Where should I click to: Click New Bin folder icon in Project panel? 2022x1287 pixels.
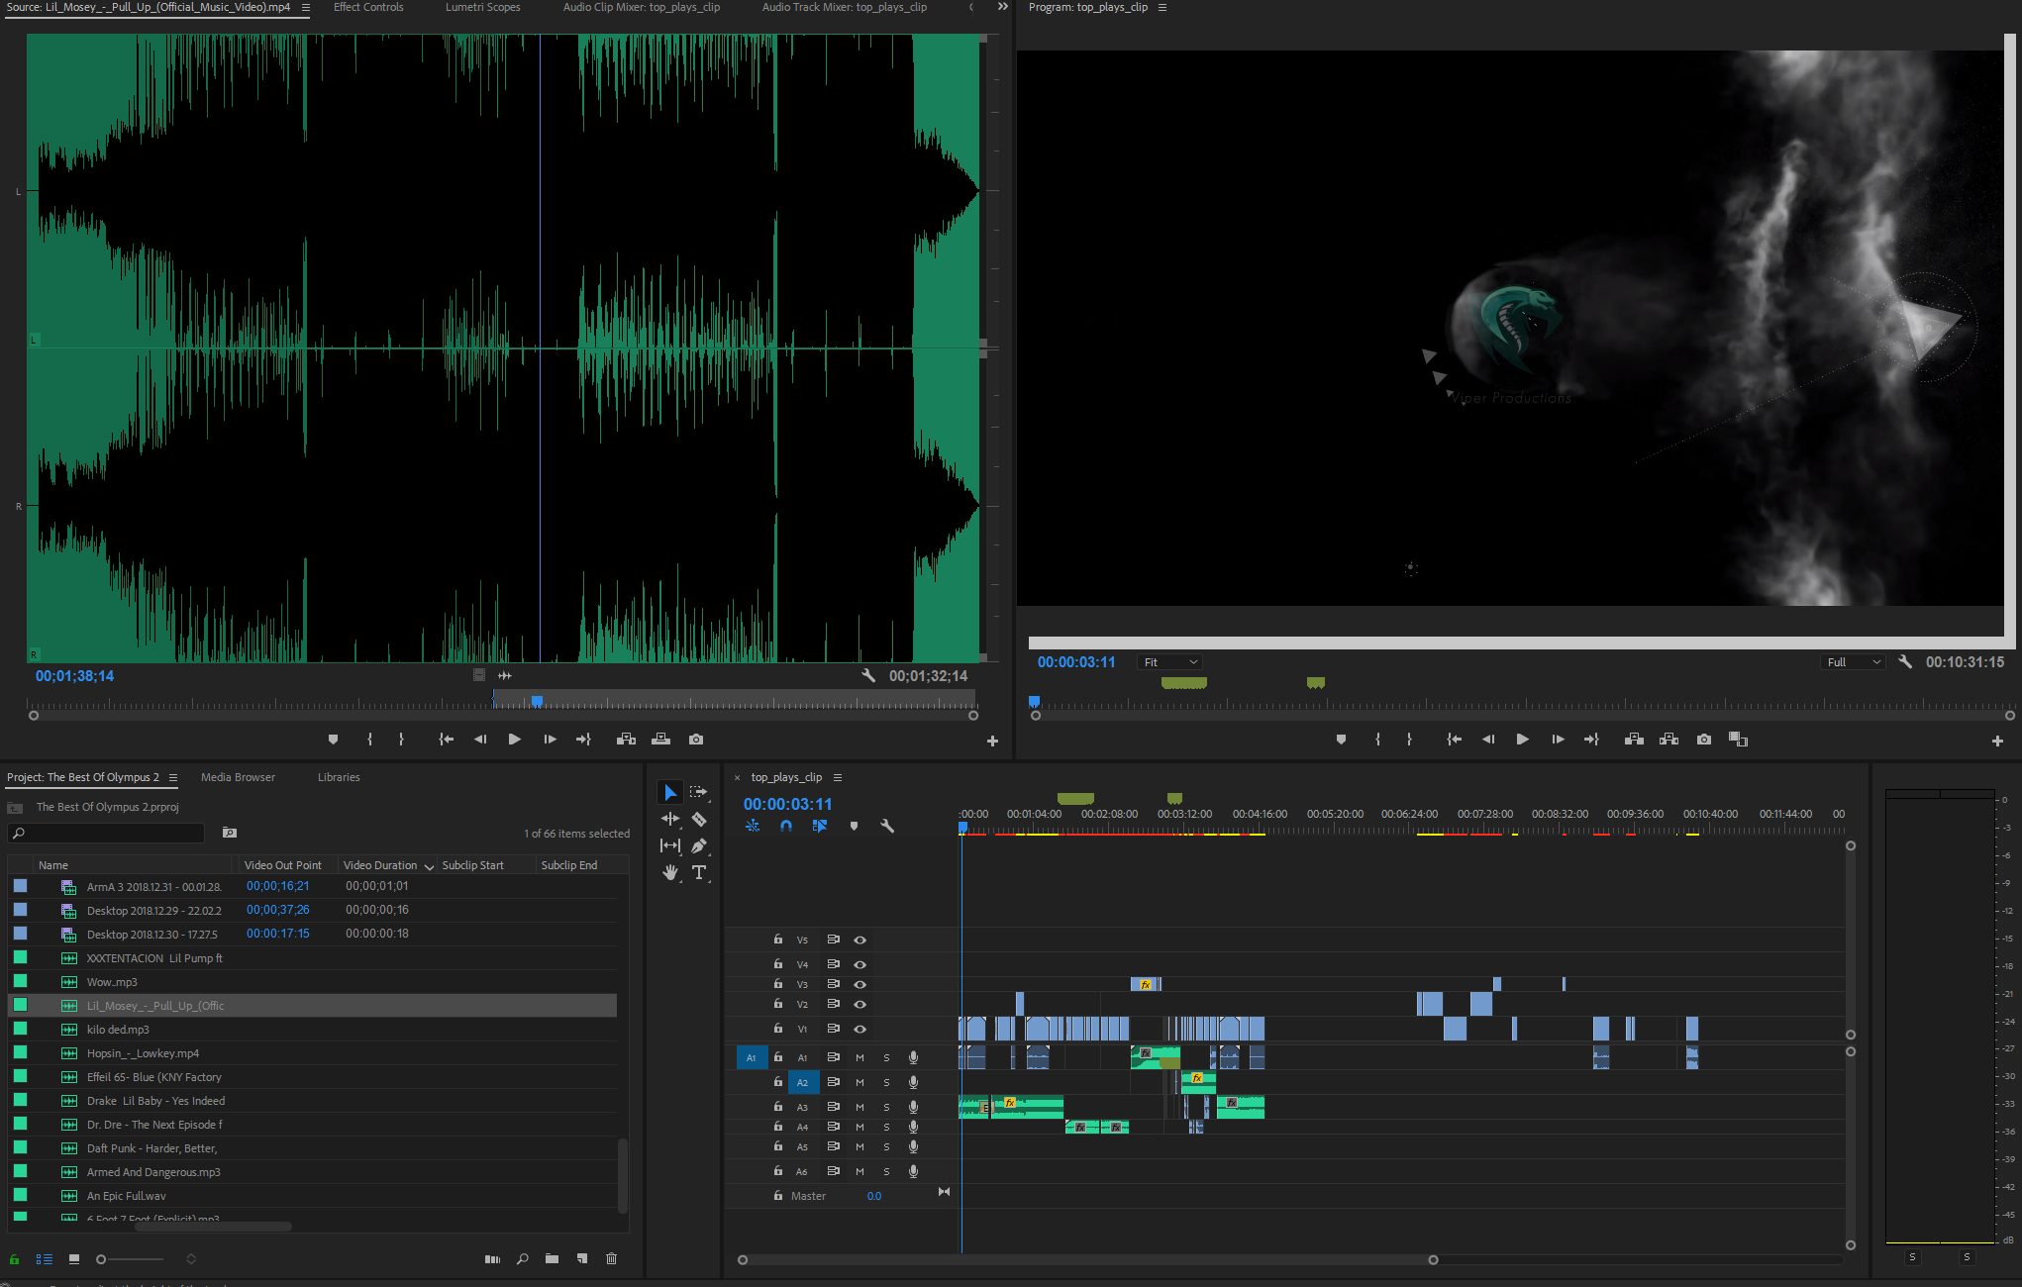pyautogui.click(x=552, y=1259)
